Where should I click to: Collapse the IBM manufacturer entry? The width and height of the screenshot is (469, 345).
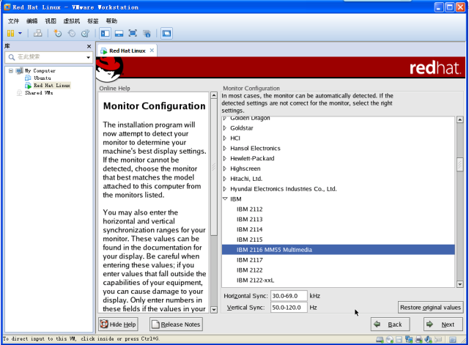(x=225, y=199)
